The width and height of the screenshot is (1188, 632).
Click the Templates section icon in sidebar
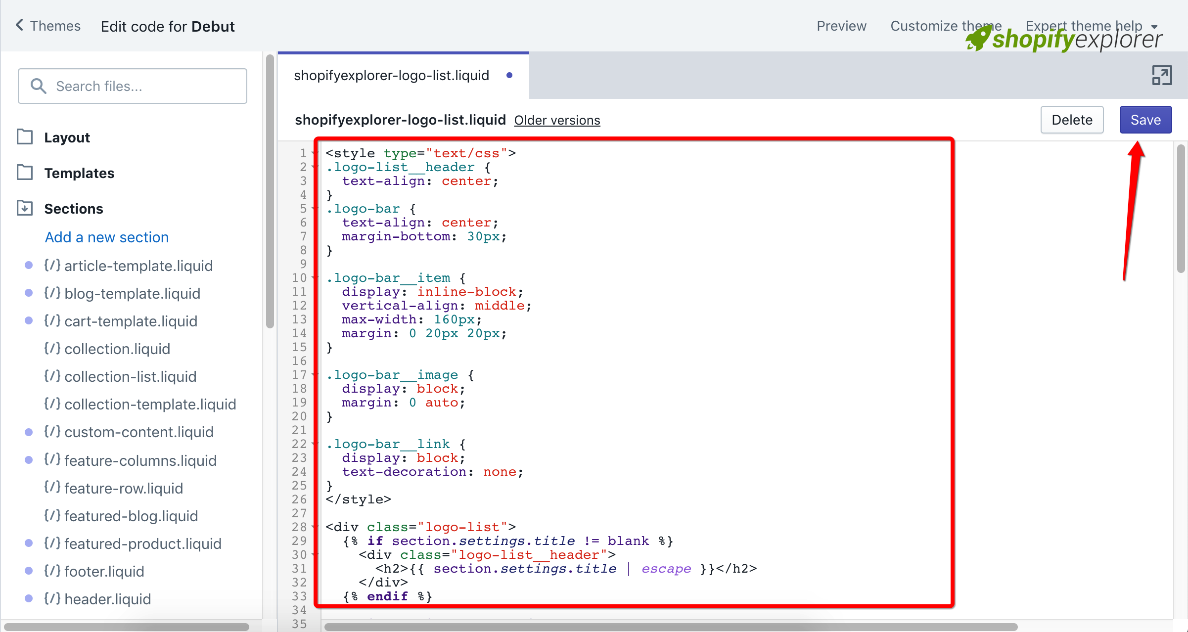tap(25, 172)
